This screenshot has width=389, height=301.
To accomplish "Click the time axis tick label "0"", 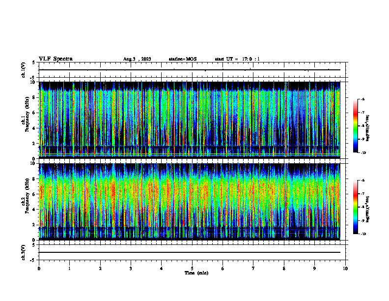I will tap(39, 269).
